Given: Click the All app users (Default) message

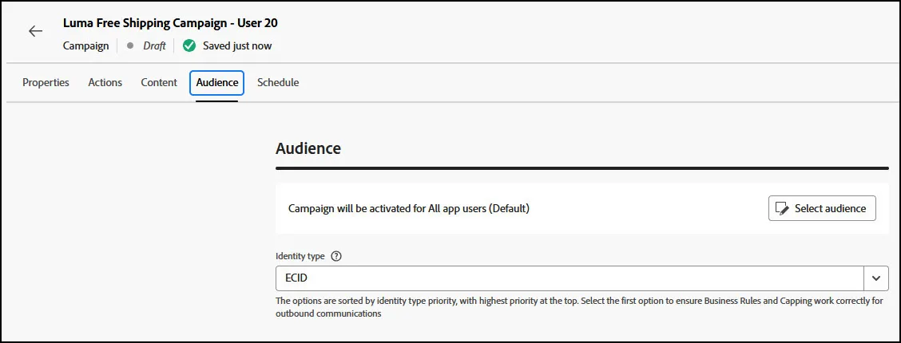Looking at the screenshot, I should point(408,209).
